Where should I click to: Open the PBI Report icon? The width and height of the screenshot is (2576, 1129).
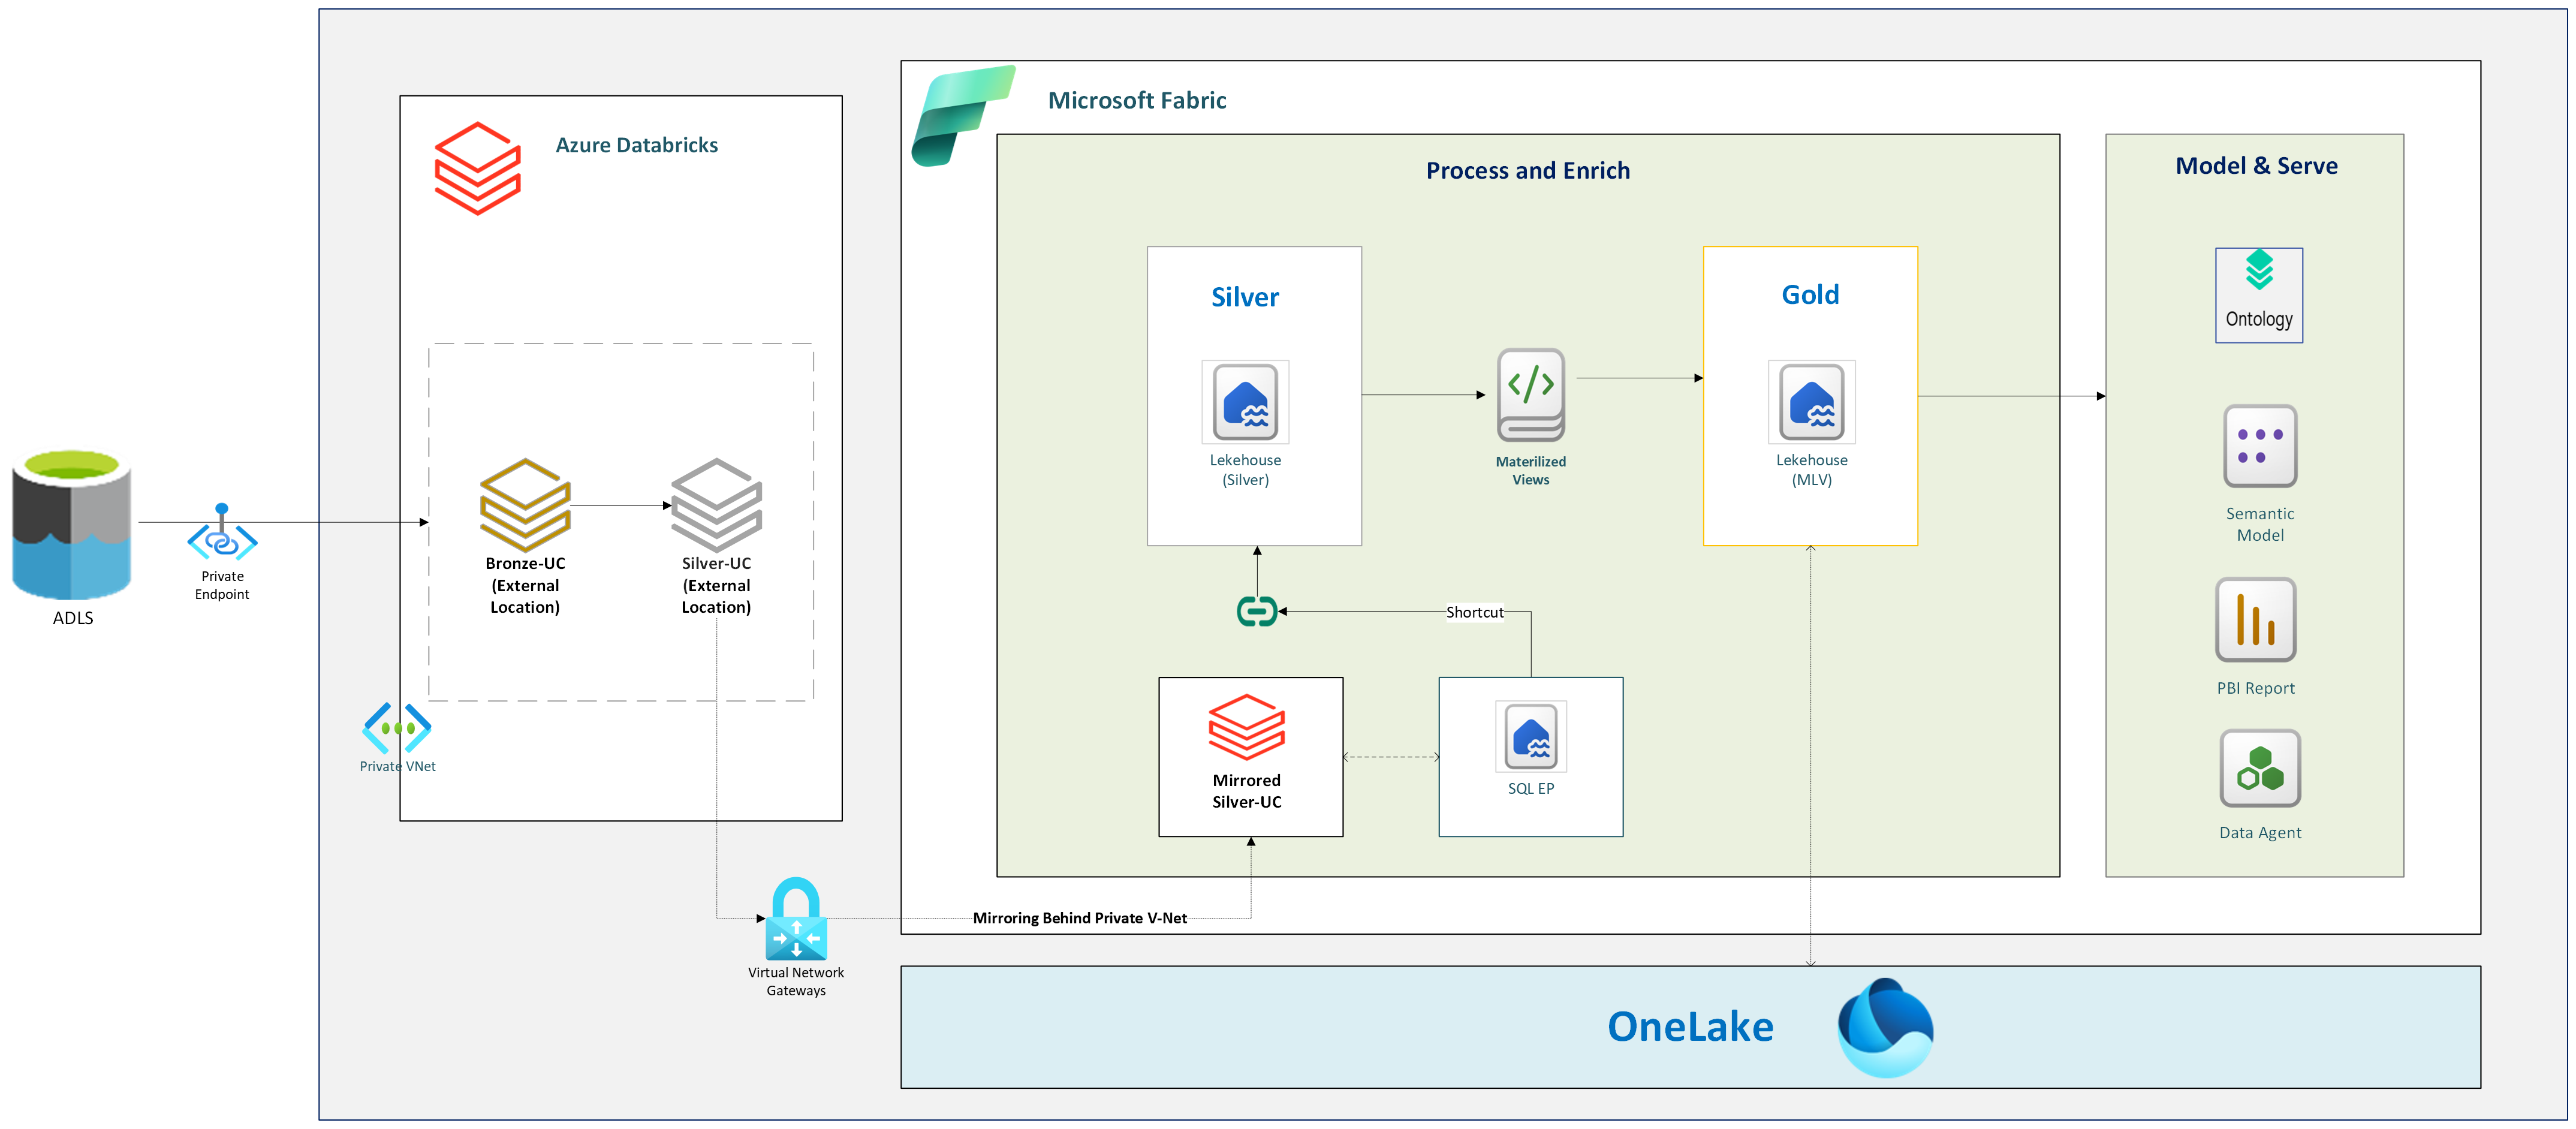(x=2255, y=620)
